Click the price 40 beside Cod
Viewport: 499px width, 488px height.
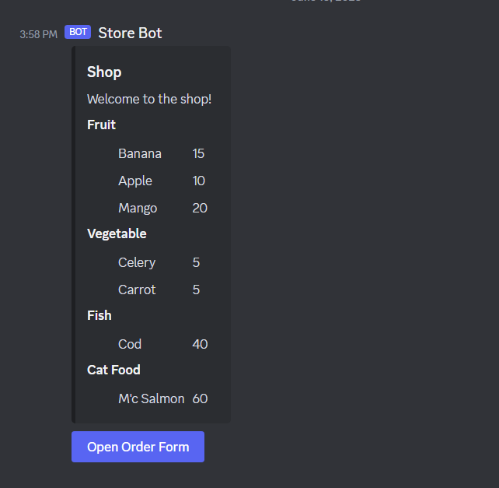click(200, 344)
